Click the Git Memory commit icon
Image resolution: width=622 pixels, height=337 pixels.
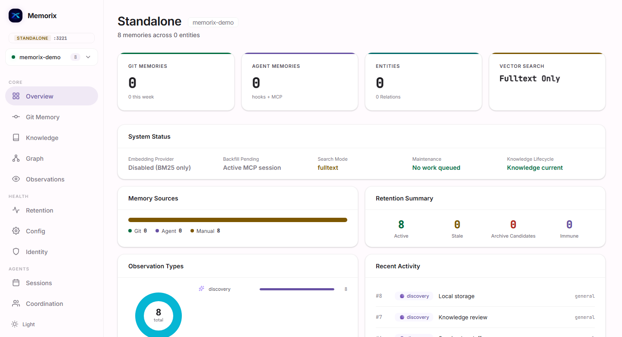(16, 117)
